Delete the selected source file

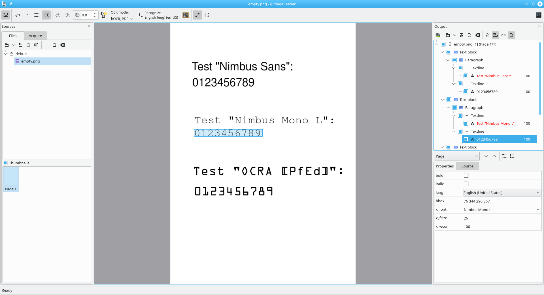coord(54,45)
